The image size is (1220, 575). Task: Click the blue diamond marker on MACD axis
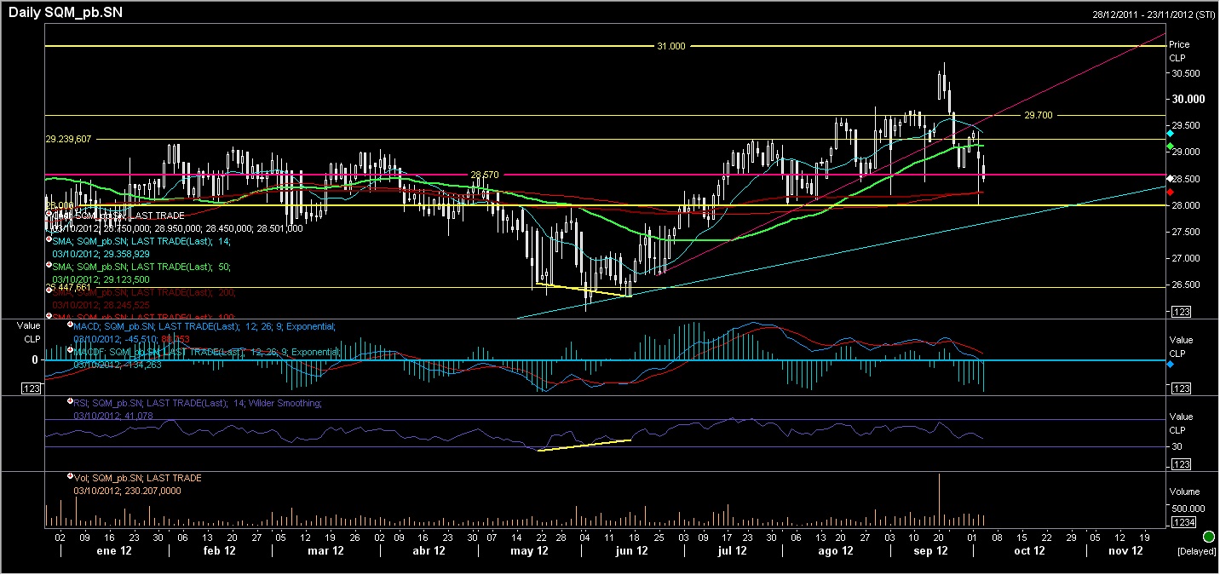tap(1170, 365)
